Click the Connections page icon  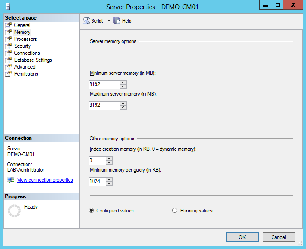tap(9, 53)
